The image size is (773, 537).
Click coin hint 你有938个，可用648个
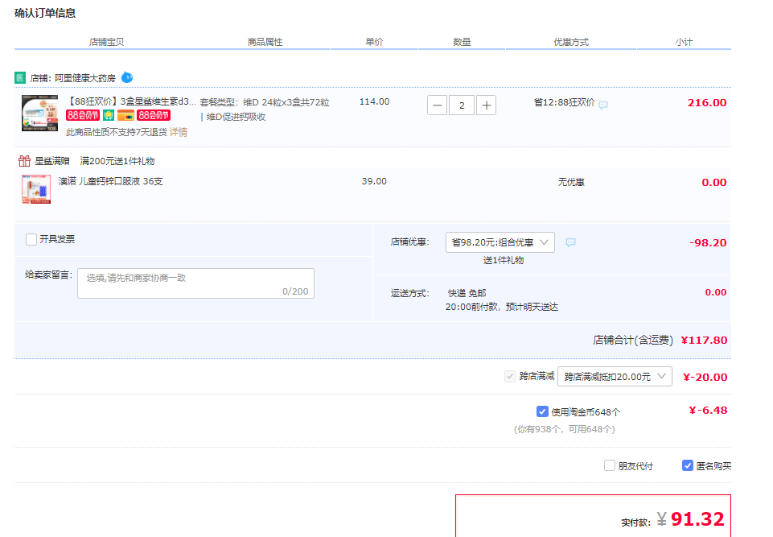click(x=565, y=429)
